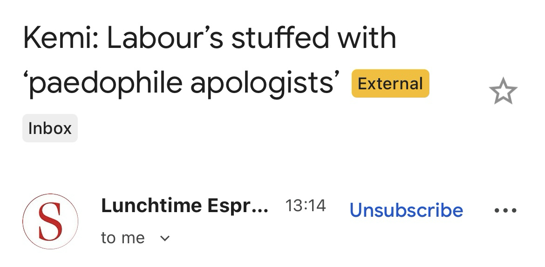Tap the red S sender avatar
545x267 pixels.
[x=50, y=221]
